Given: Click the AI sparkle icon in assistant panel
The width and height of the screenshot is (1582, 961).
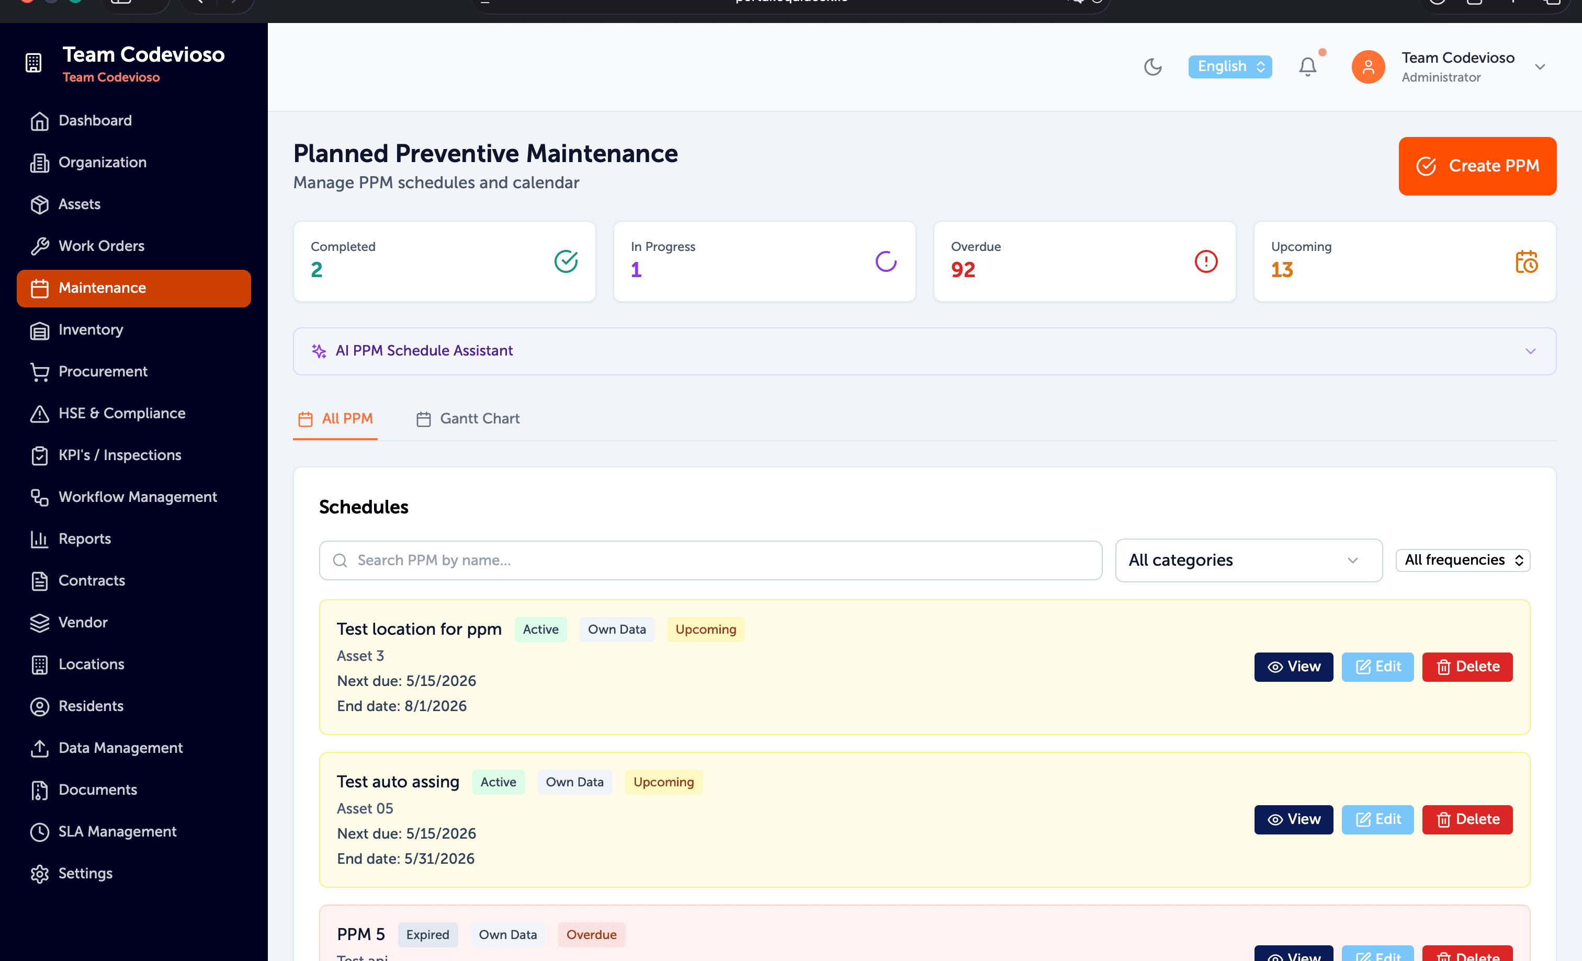Looking at the screenshot, I should pyautogui.click(x=319, y=351).
